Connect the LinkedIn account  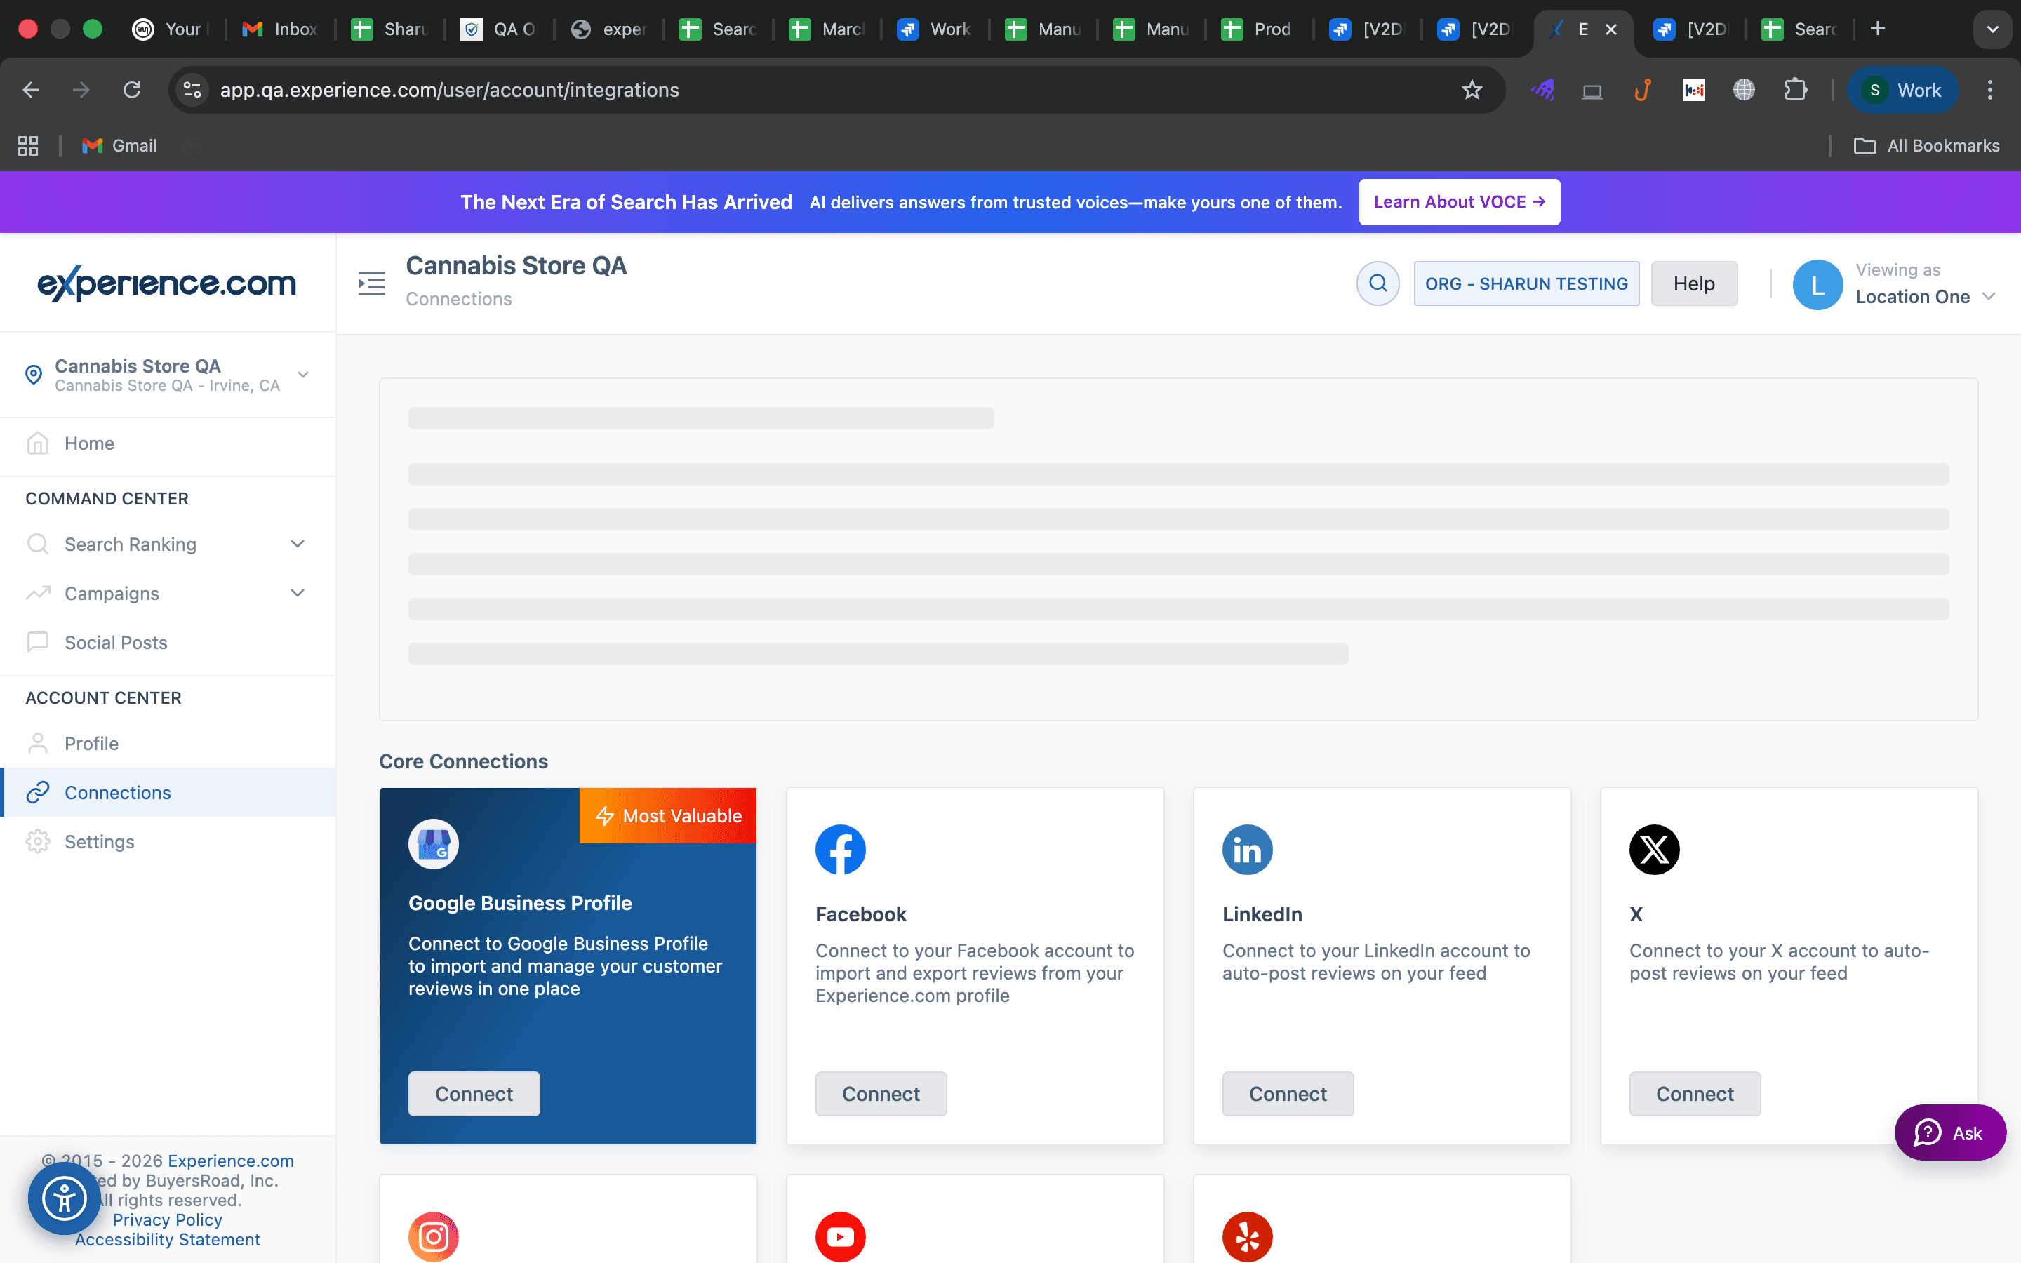[x=1288, y=1093]
